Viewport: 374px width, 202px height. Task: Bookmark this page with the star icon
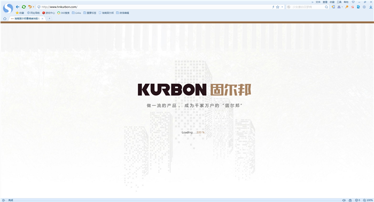point(278,7)
